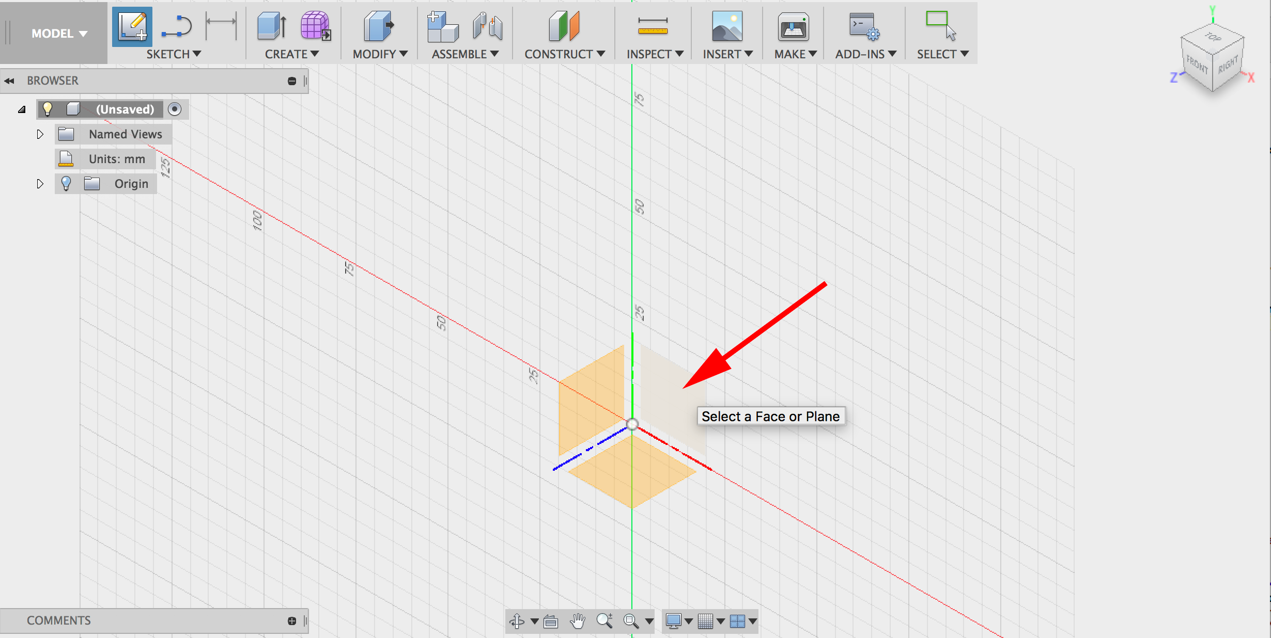Select the Line sketch tool icon
The height and width of the screenshot is (638, 1271).
point(177,27)
